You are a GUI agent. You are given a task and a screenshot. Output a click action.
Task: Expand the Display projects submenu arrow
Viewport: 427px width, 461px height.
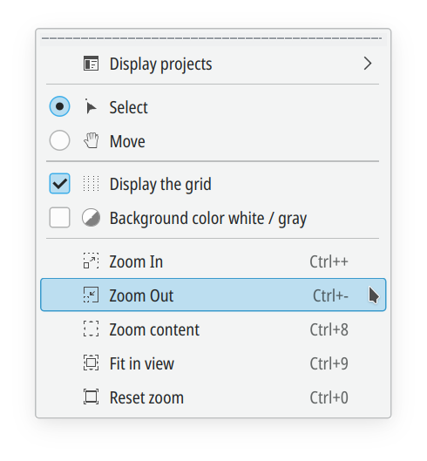[368, 64]
